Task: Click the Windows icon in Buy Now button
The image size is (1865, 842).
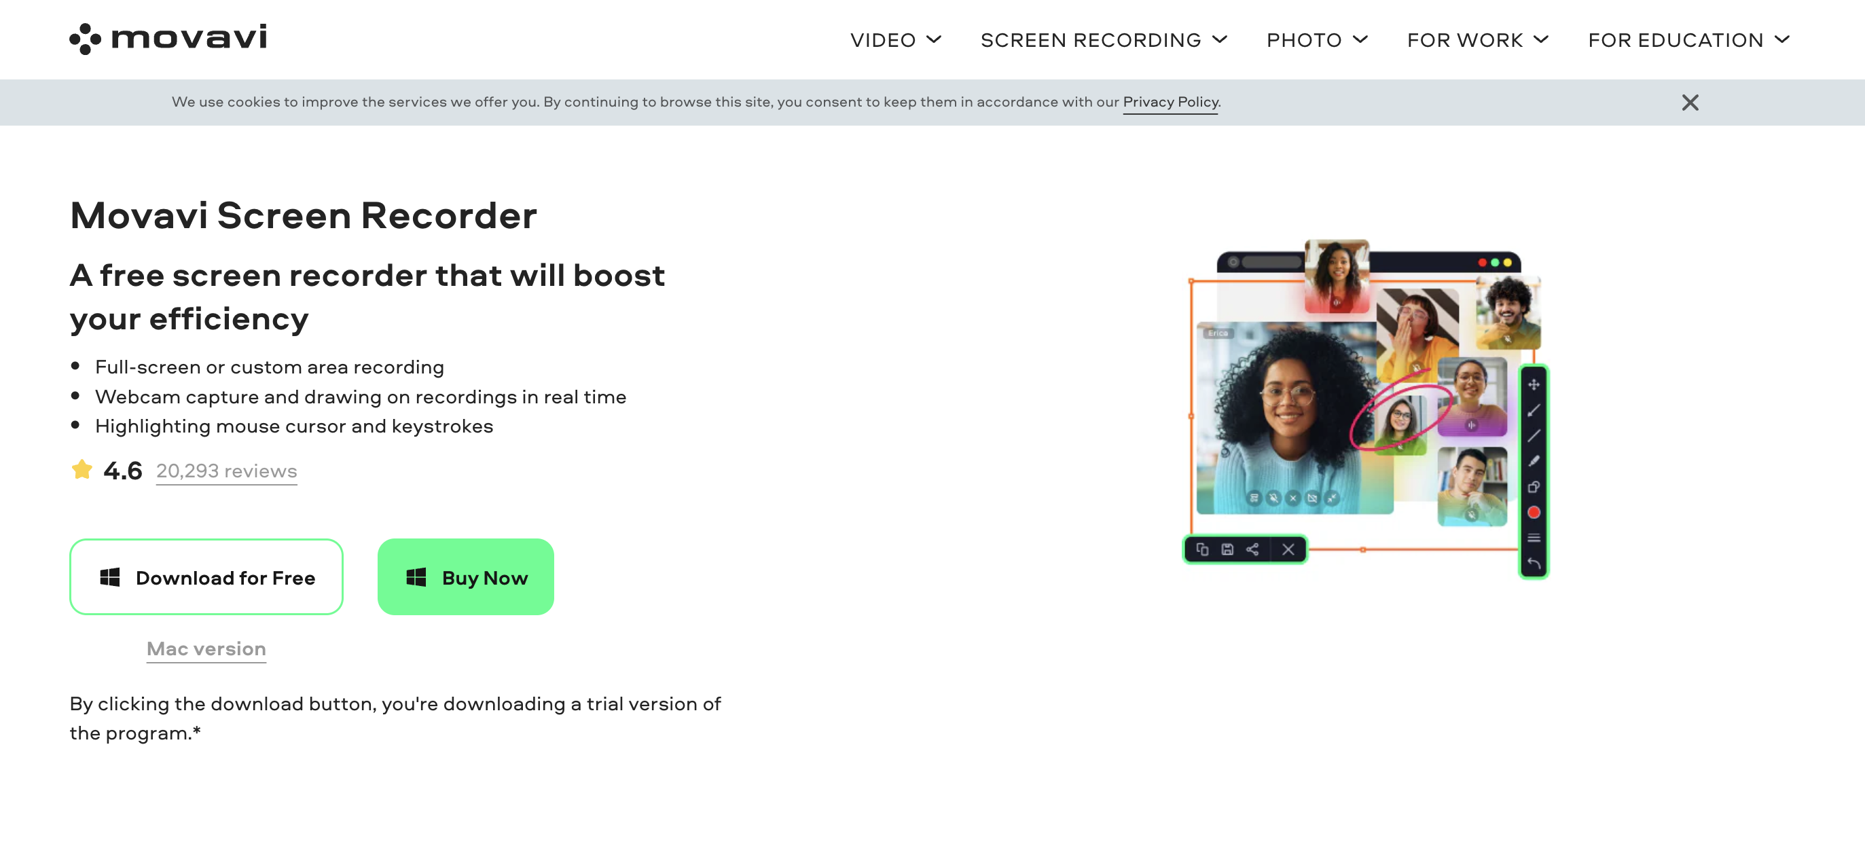Action: click(416, 577)
